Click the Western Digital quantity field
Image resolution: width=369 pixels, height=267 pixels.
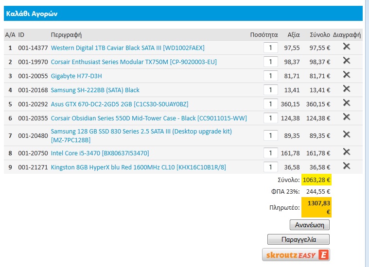(x=271, y=48)
